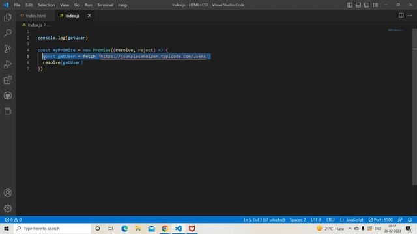The width and height of the screenshot is (417, 234).
Task: Click the taskbar search box
Action: coord(52,228)
